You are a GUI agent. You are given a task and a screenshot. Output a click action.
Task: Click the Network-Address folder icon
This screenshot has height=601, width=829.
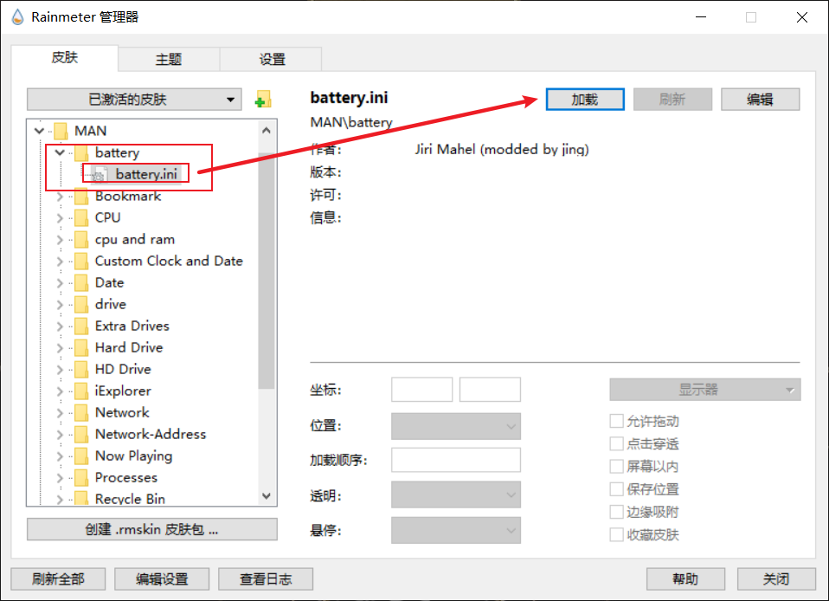[x=81, y=435]
